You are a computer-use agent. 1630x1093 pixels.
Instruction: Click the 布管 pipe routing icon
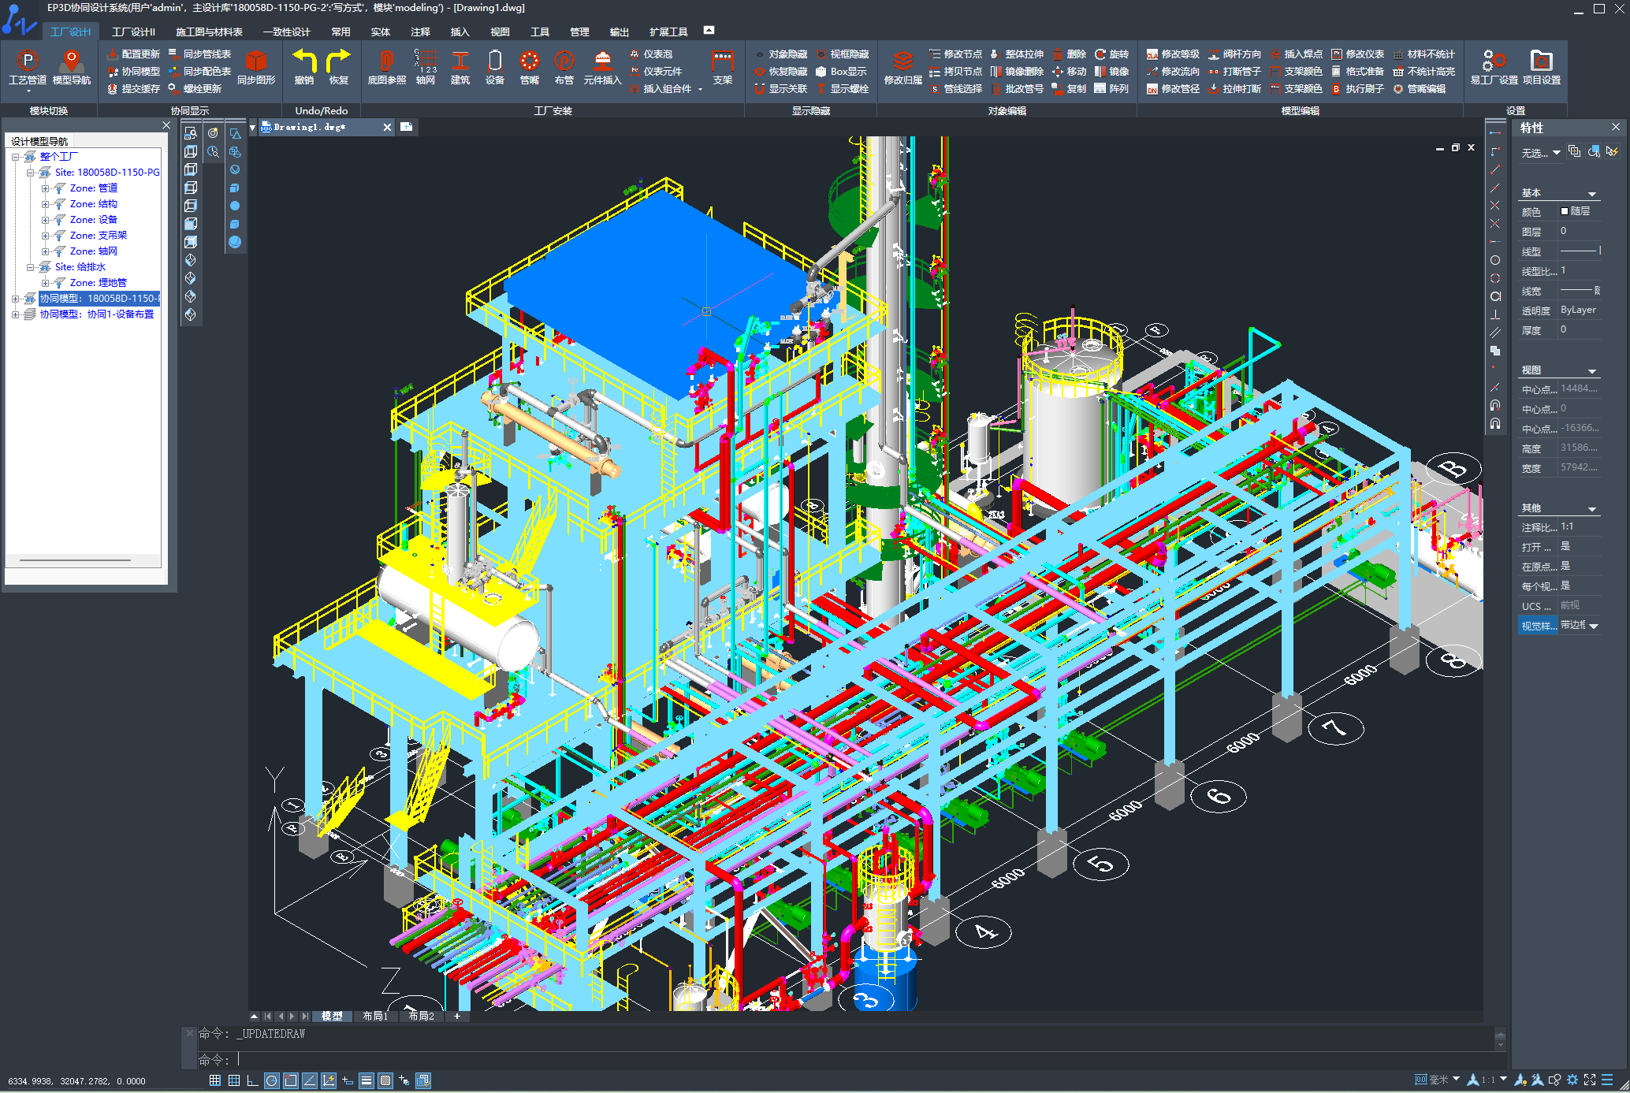click(564, 61)
